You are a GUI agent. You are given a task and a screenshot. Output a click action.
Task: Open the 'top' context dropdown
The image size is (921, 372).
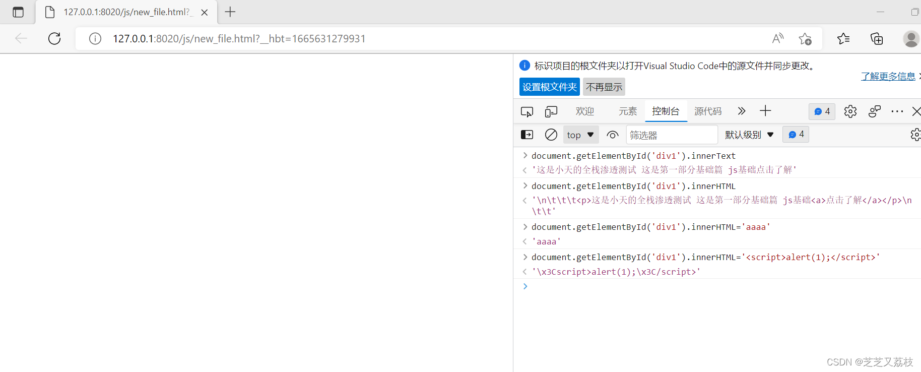click(x=580, y=135)
